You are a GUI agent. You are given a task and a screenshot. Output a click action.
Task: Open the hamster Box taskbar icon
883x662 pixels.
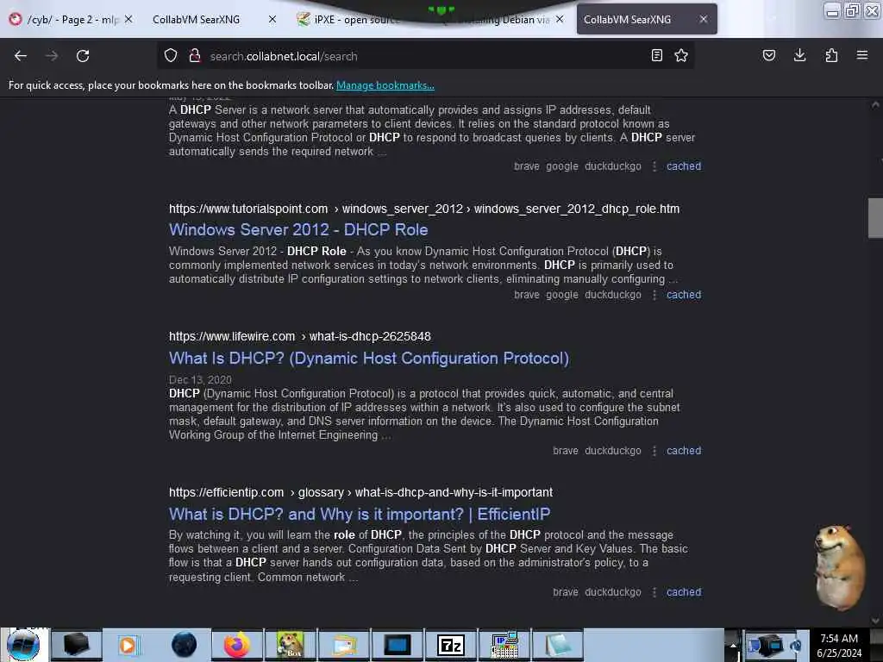(x=291, y=645)
